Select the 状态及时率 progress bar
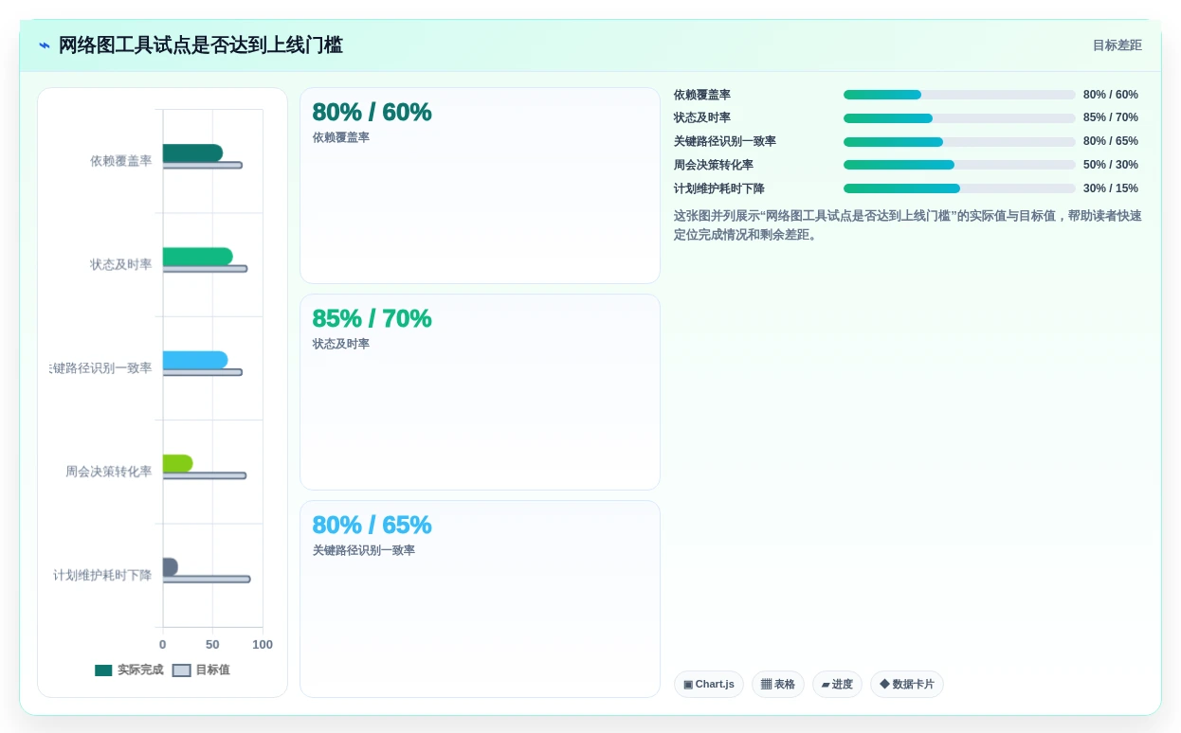The height and width of the screenshot is (733, 1181). 959,118
